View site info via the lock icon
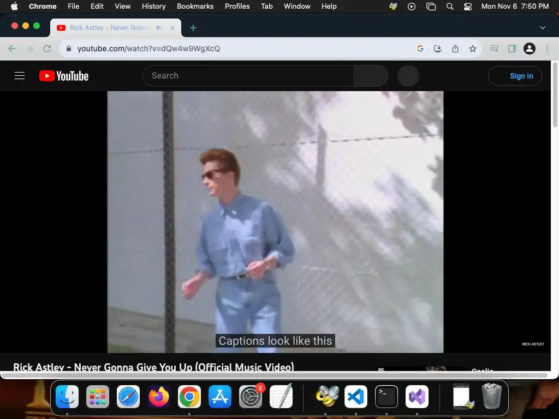The width and height of the screenshot is (559, 419). tap(69, 49)
